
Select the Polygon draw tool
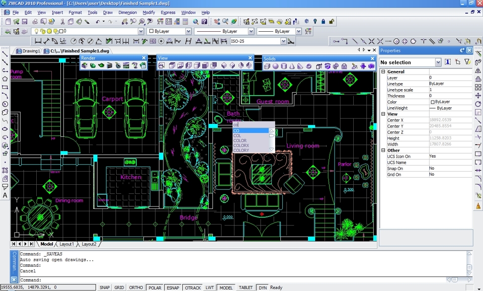click(x=5, y=79)
